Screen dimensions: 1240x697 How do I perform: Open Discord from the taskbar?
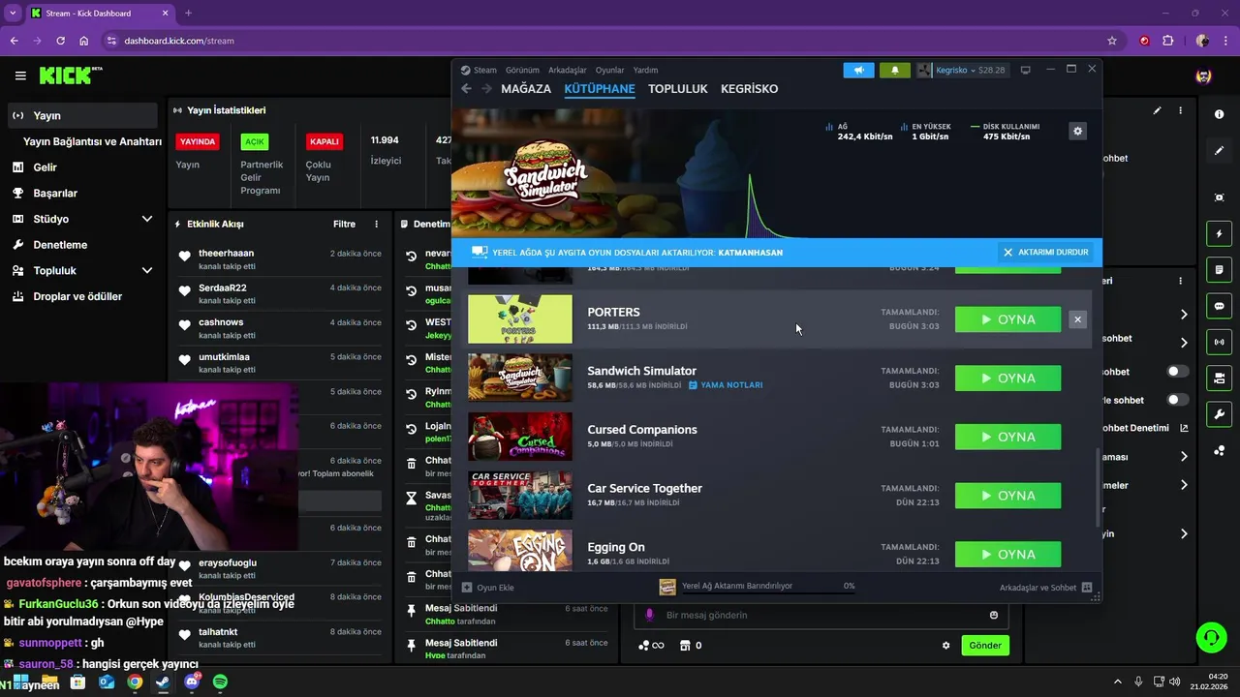click(192, 682)
